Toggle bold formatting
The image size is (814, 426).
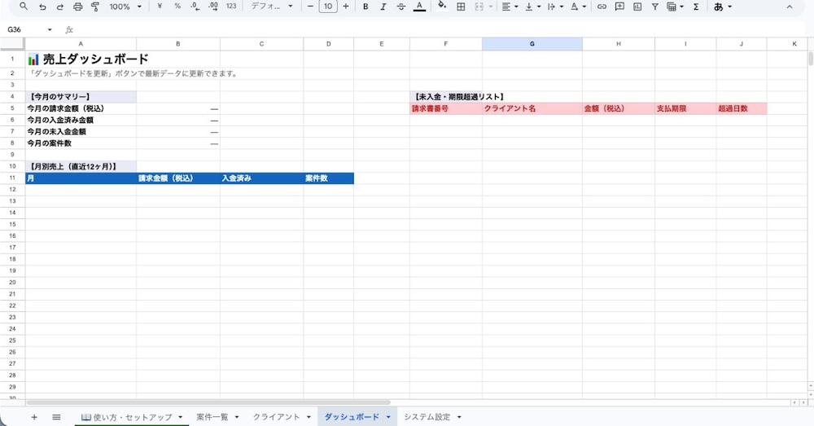pyautogui.click(x=365, y=7)
